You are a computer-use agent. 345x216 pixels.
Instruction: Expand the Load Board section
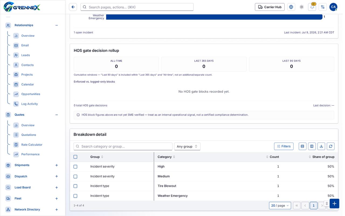(57, 187)
